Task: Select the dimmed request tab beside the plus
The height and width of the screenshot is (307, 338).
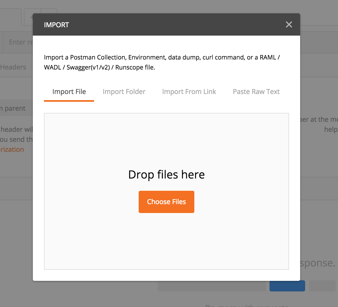Action: tap(11, 17)
